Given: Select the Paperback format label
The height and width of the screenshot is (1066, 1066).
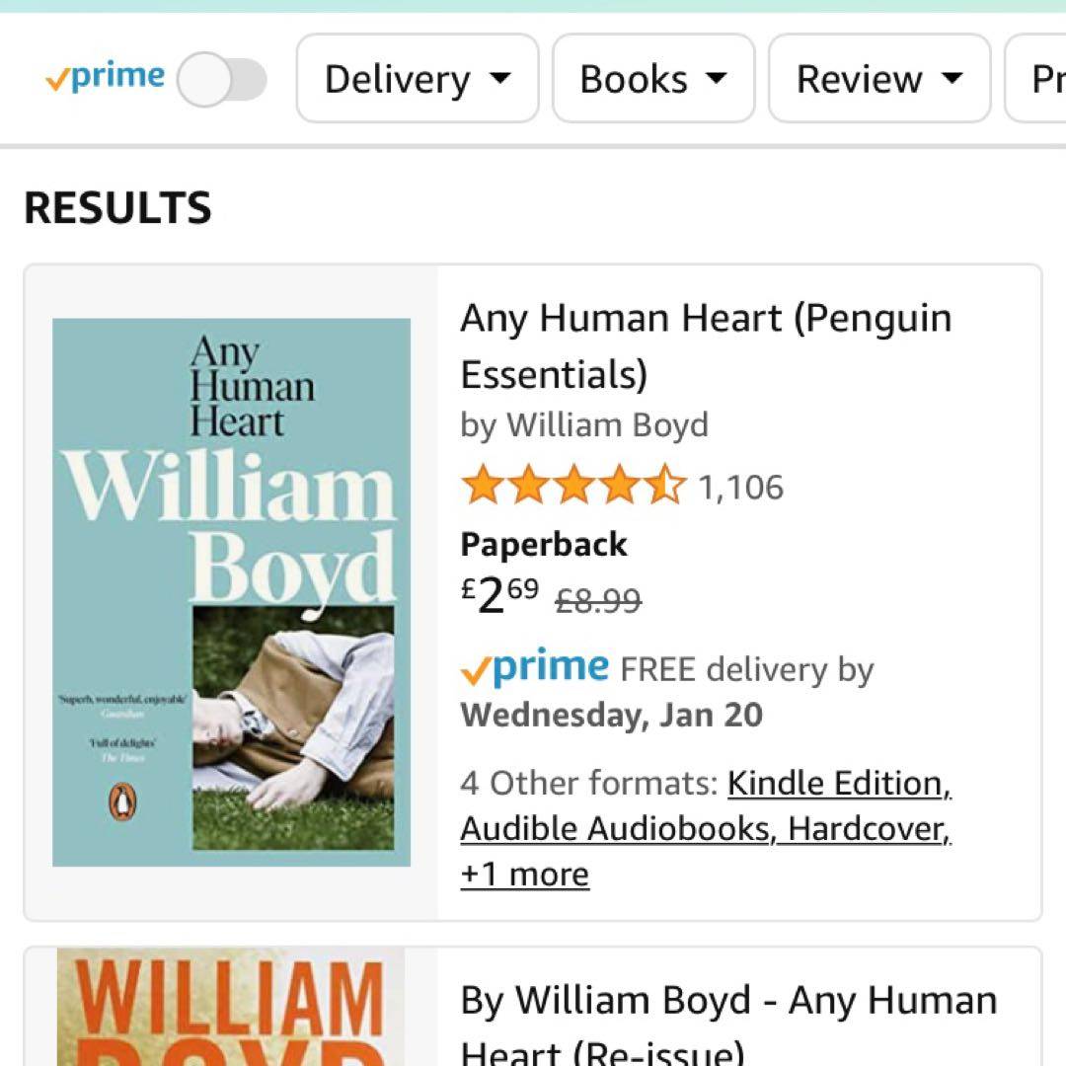Looking at the screenshot, I should (x=544, y=545).
